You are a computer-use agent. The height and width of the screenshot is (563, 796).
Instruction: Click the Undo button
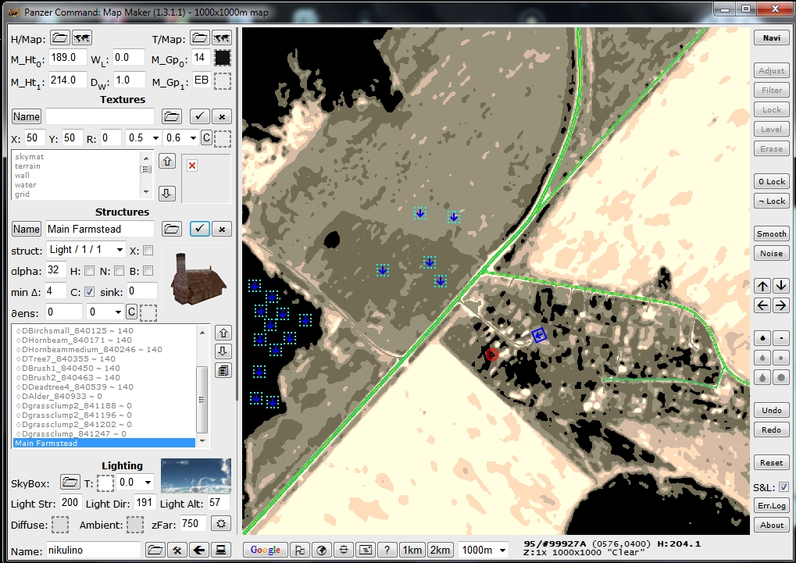click(x=771, y=410)
